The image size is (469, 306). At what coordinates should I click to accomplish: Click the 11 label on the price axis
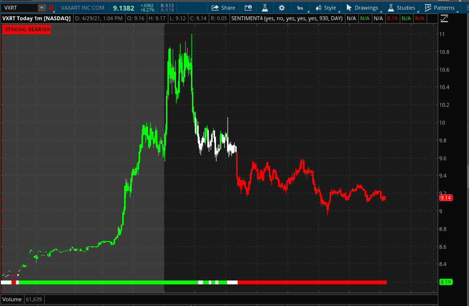click(442, 34)
